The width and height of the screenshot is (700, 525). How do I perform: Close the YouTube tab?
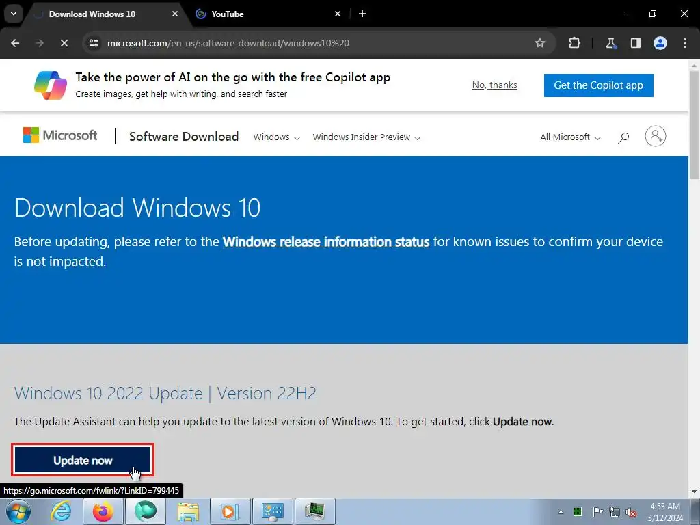[338, 14]
